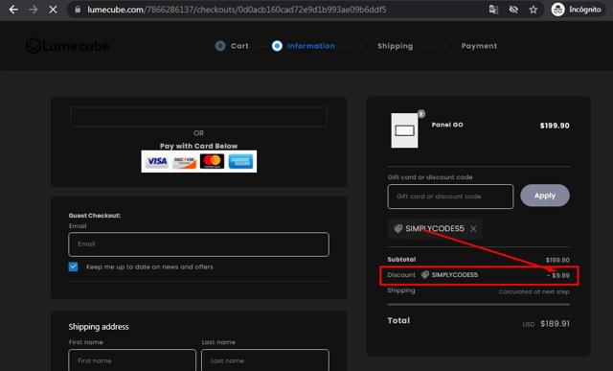Click the 'Guest Checkout:' label
The height and width of the screenshot is (371, 613).
point(95,216)
